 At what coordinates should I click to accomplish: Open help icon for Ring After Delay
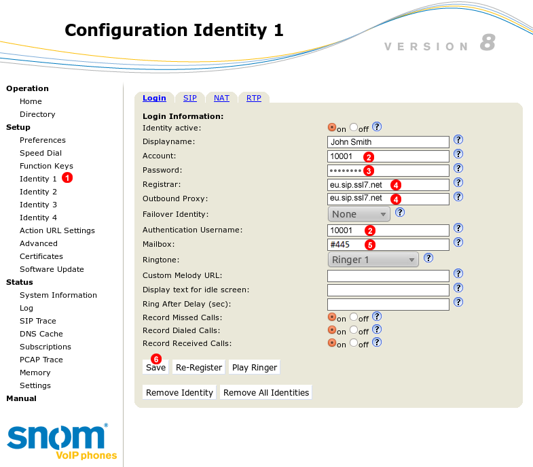point(458,302)
